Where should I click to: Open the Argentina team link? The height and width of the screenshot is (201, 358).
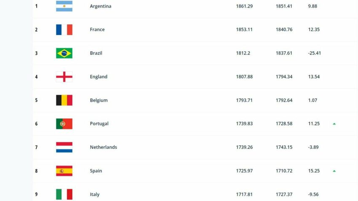pos(101,6)
